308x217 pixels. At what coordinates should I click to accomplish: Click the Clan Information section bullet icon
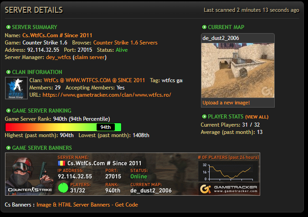(8, 72)
